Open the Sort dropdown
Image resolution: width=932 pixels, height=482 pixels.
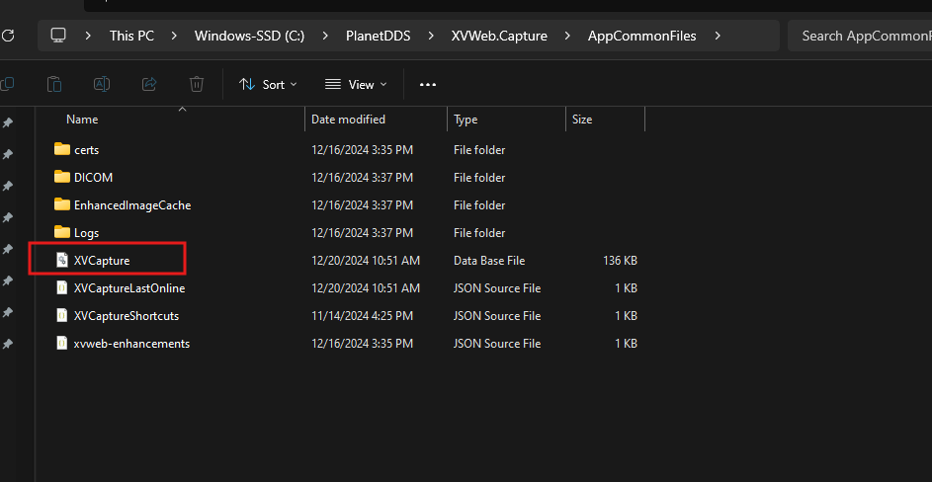coord(268,84)
